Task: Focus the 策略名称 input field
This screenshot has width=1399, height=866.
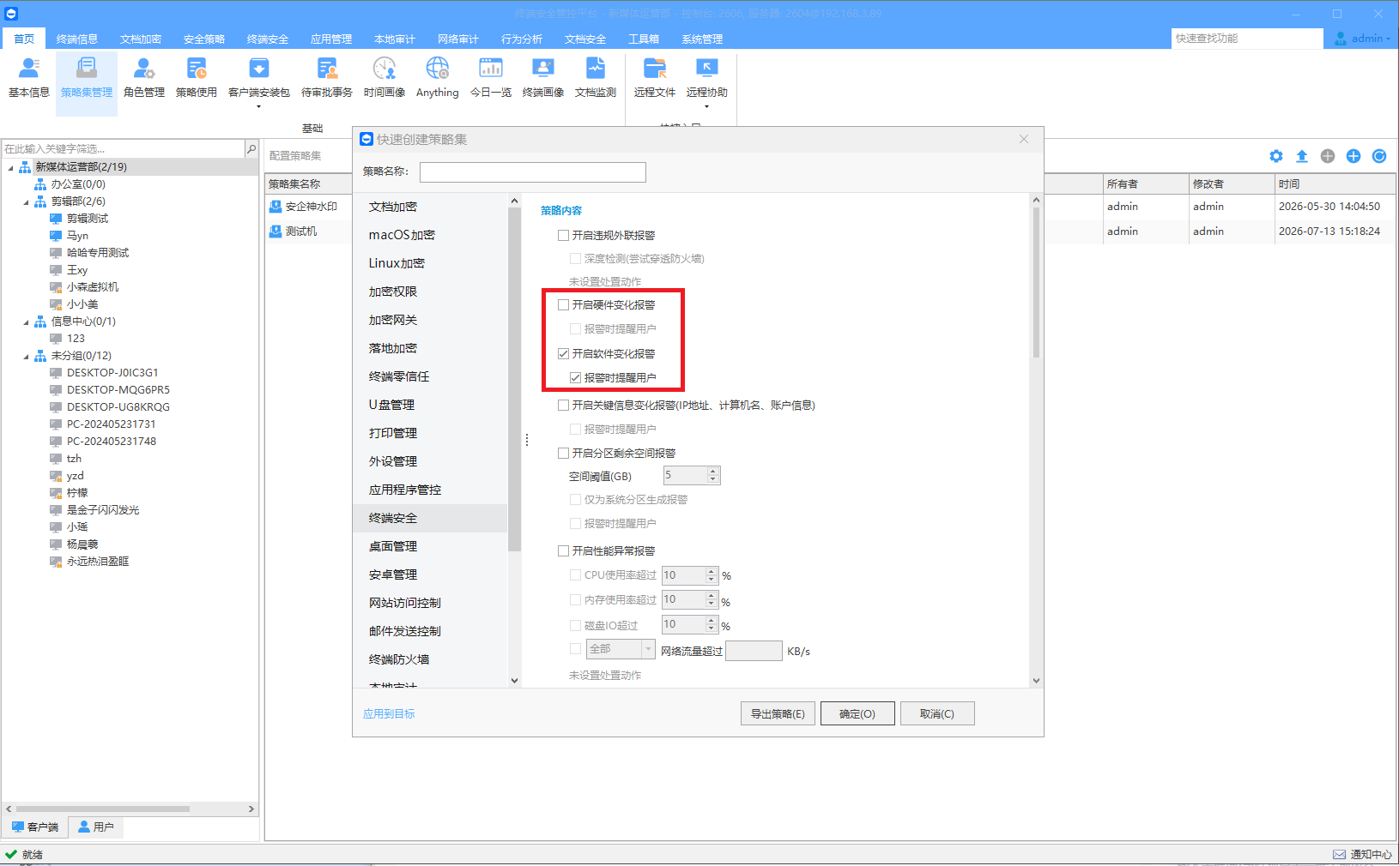Action: [x=533, y=171]
